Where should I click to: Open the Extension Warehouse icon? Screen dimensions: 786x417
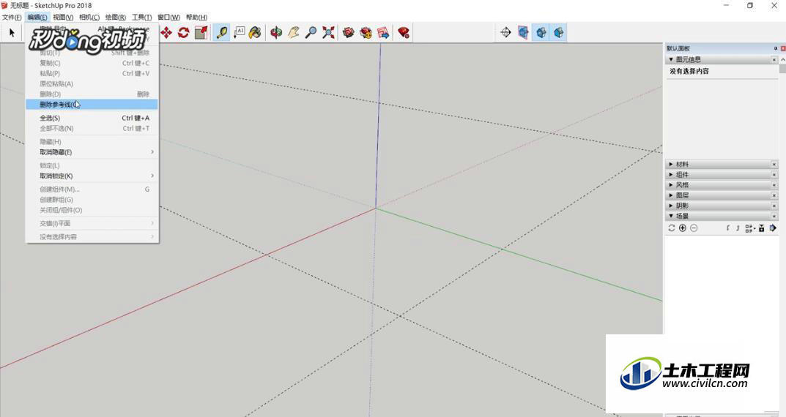[x=366, y=33]
